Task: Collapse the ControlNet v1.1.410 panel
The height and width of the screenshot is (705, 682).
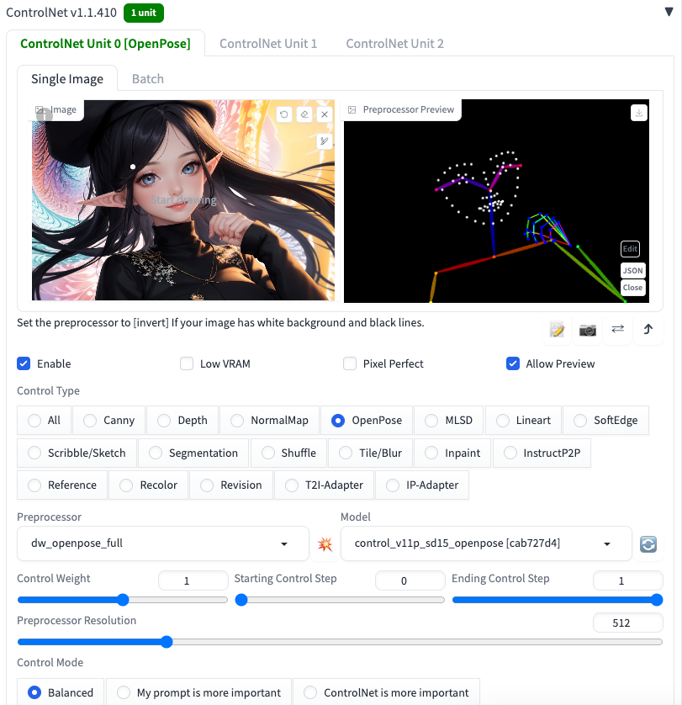Action: tap(669, 13)
